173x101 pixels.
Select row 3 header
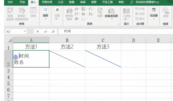point(8,70)
